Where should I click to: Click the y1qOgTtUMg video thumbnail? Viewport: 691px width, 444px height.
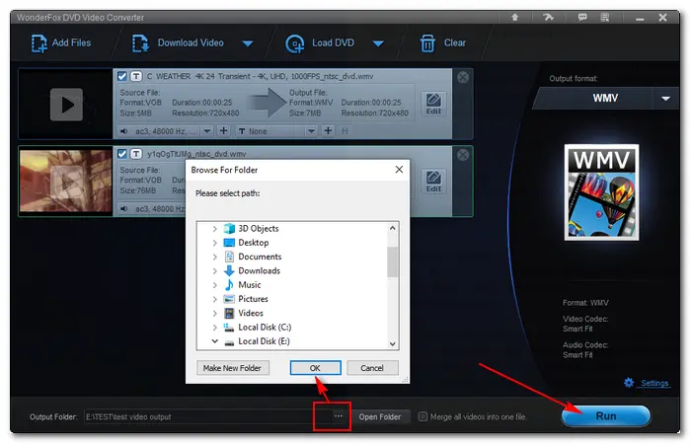click(x=66, y=181)
